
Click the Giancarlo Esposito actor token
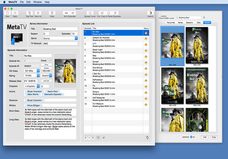tap(53, 94)
